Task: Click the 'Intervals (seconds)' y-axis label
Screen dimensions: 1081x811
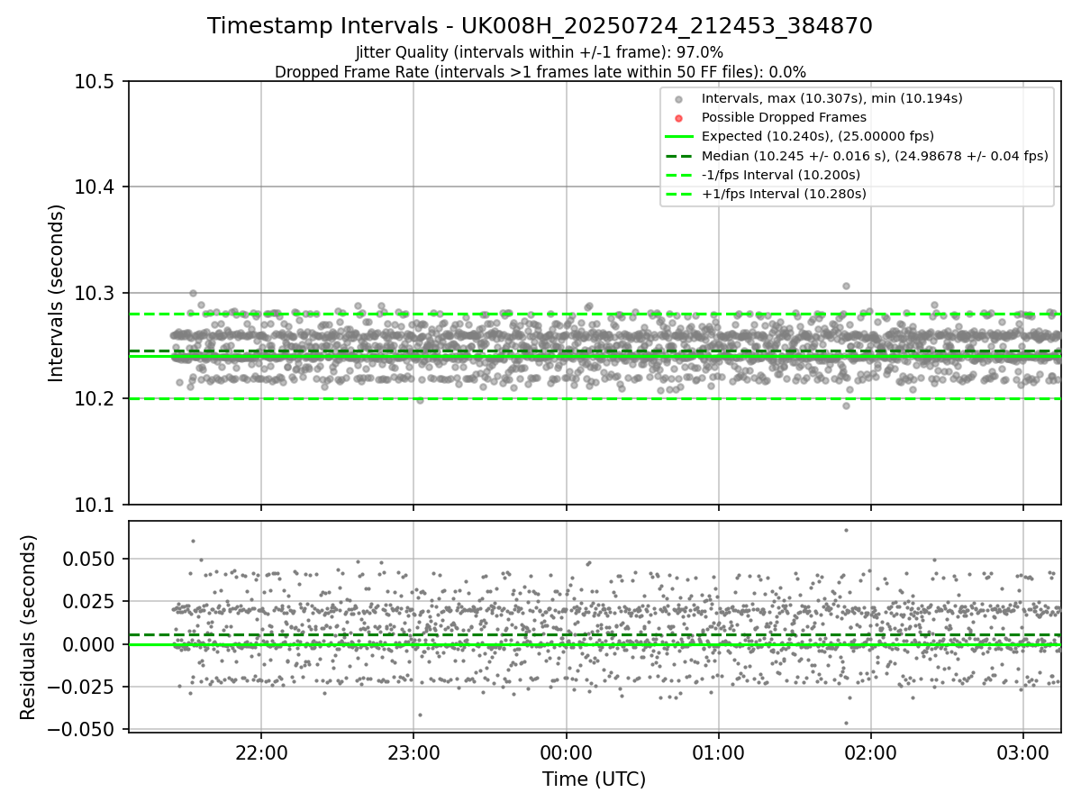Action: [57, 293]
